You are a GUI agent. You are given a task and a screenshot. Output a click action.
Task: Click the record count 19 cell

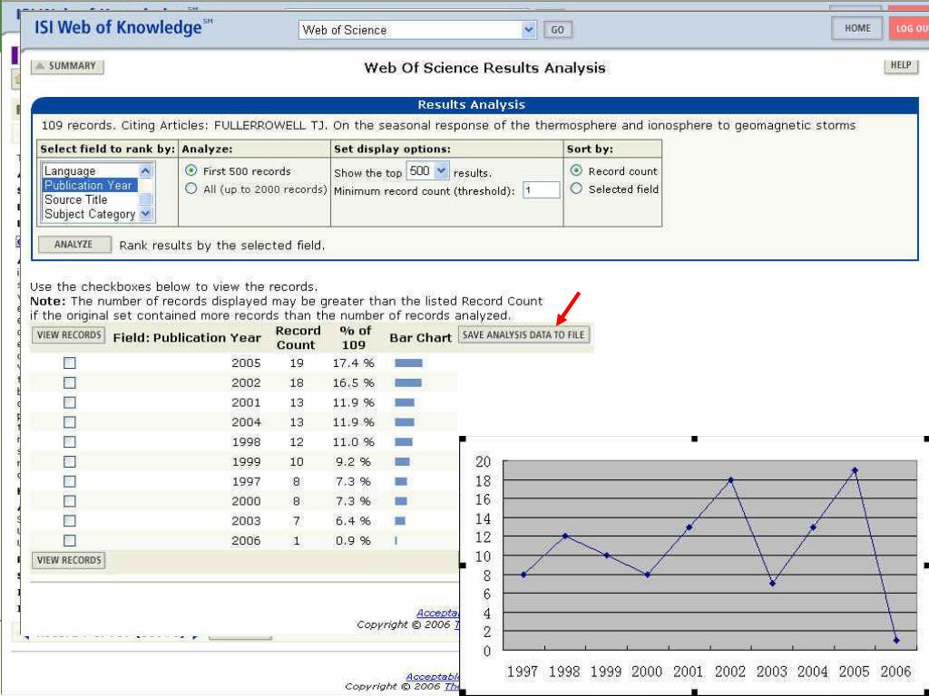pos(297,362)
